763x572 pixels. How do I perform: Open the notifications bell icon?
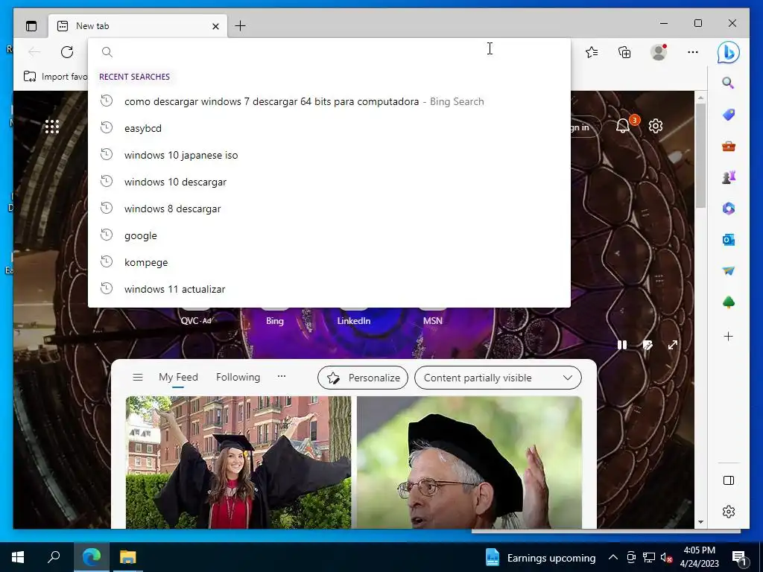tap(623, 126)
